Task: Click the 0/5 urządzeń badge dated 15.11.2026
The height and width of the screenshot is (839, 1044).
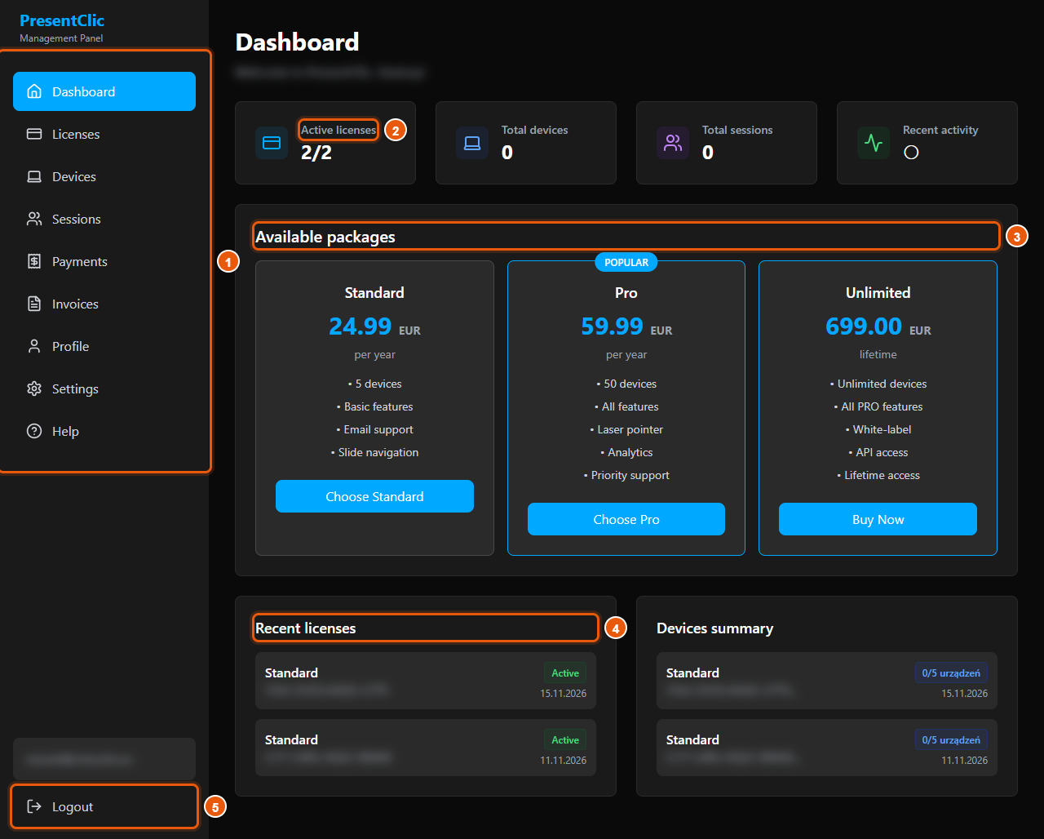Action: [x=951, y=673]
